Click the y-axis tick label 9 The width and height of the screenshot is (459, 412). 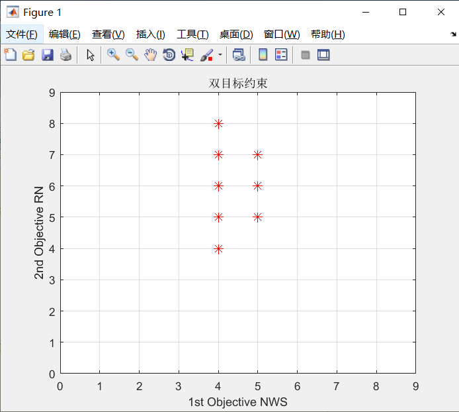pyautogui.click(x=52, y=93)
